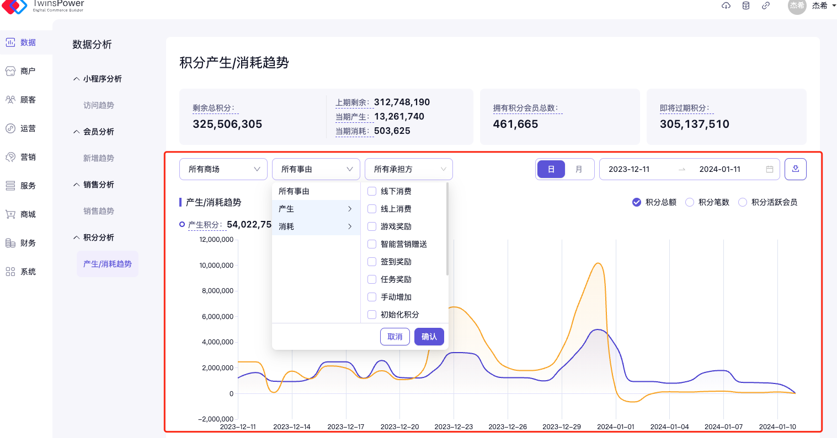Open the 商户 merchant sidebar icon
Image resolution: width=837 pixels, height=438 pixels.
(10, 71)
